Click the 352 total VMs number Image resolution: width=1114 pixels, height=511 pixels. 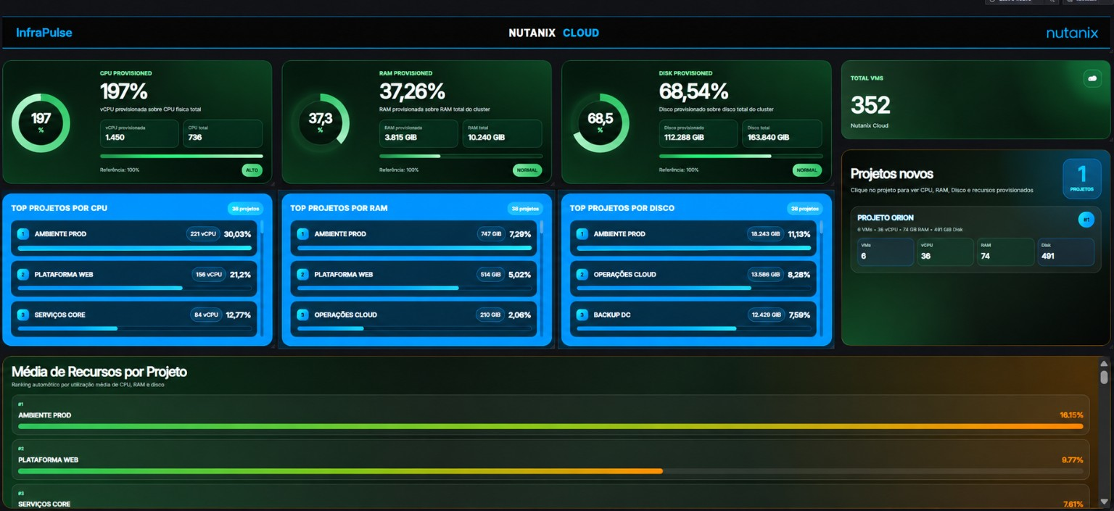click(x=870, y=105)
